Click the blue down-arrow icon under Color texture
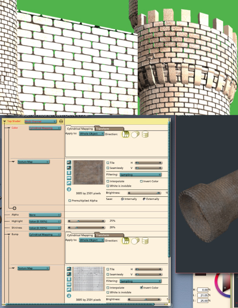Image resolution: width=238 pixels, height=308 pixels. point(69,189)
